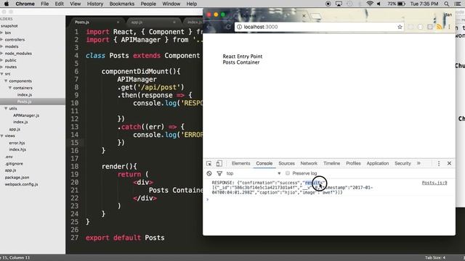The width and height of the screenshot is (465, 261).
Task: Open the History menu
Action: click(95, 4)
